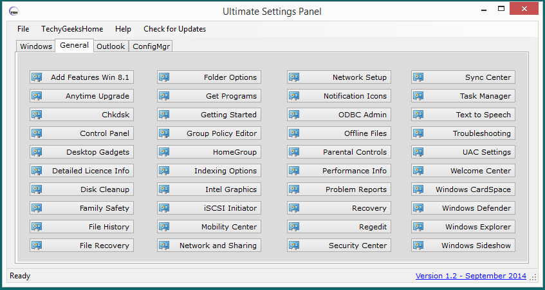Open File History
This screenshot has width=545, height=290.
[82, 227]
